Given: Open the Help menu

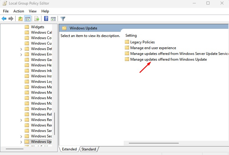Looking at the screenshot, I should coord(45,11).
